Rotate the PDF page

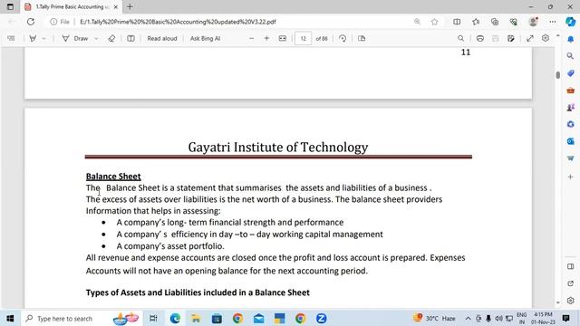(343, 38)
